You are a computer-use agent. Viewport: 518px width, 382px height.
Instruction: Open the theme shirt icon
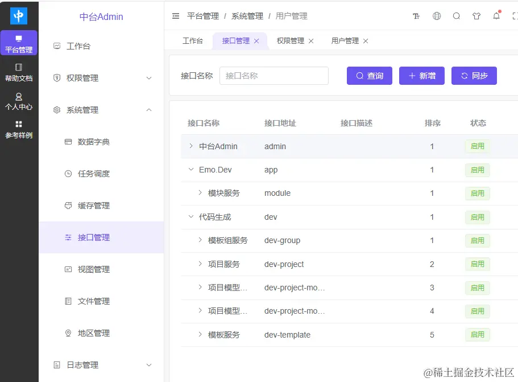tap(476, 16)
